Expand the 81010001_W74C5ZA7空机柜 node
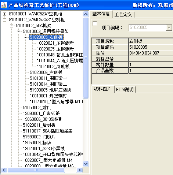This screenshot has height=175, width=173. 4,14
